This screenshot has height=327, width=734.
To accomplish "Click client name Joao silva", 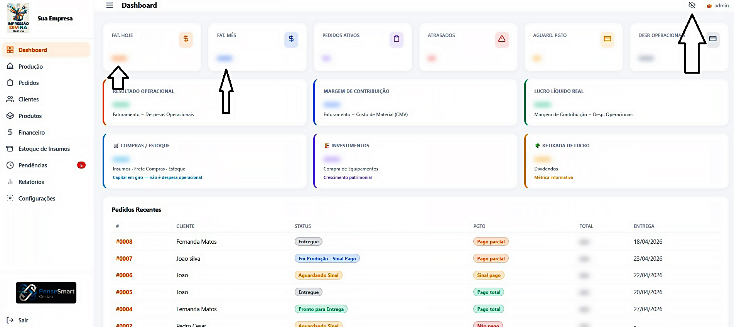I will point(188,259).
